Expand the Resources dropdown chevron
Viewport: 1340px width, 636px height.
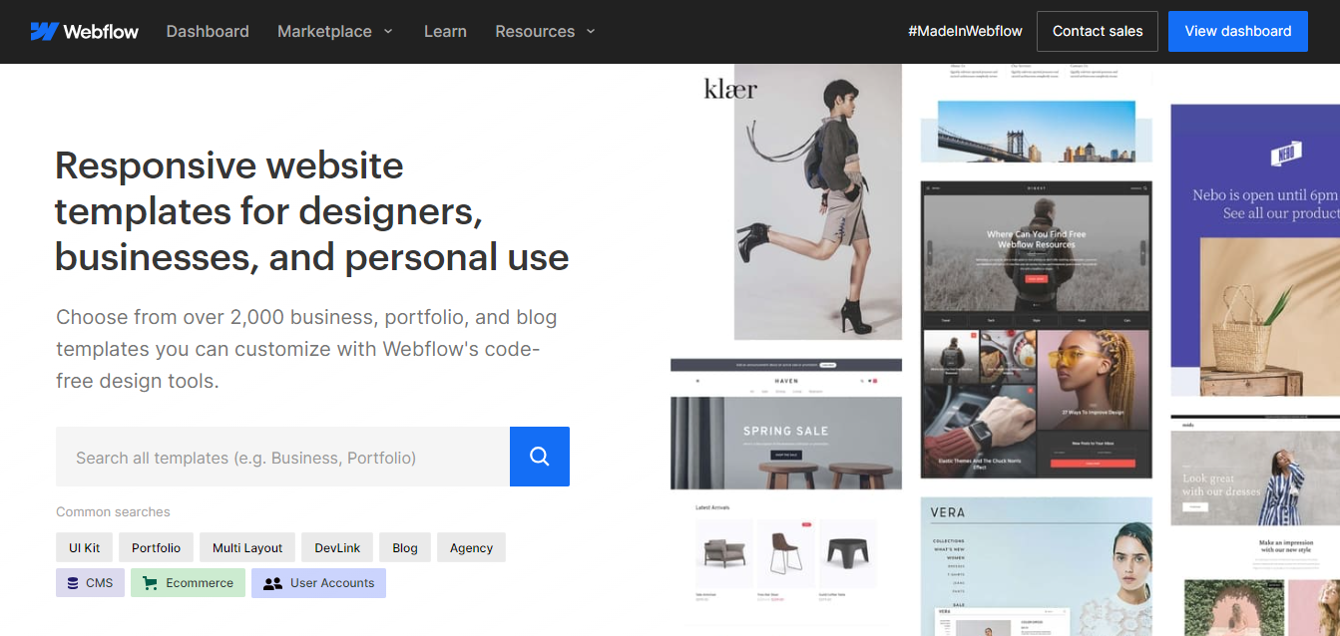point(591,31)
